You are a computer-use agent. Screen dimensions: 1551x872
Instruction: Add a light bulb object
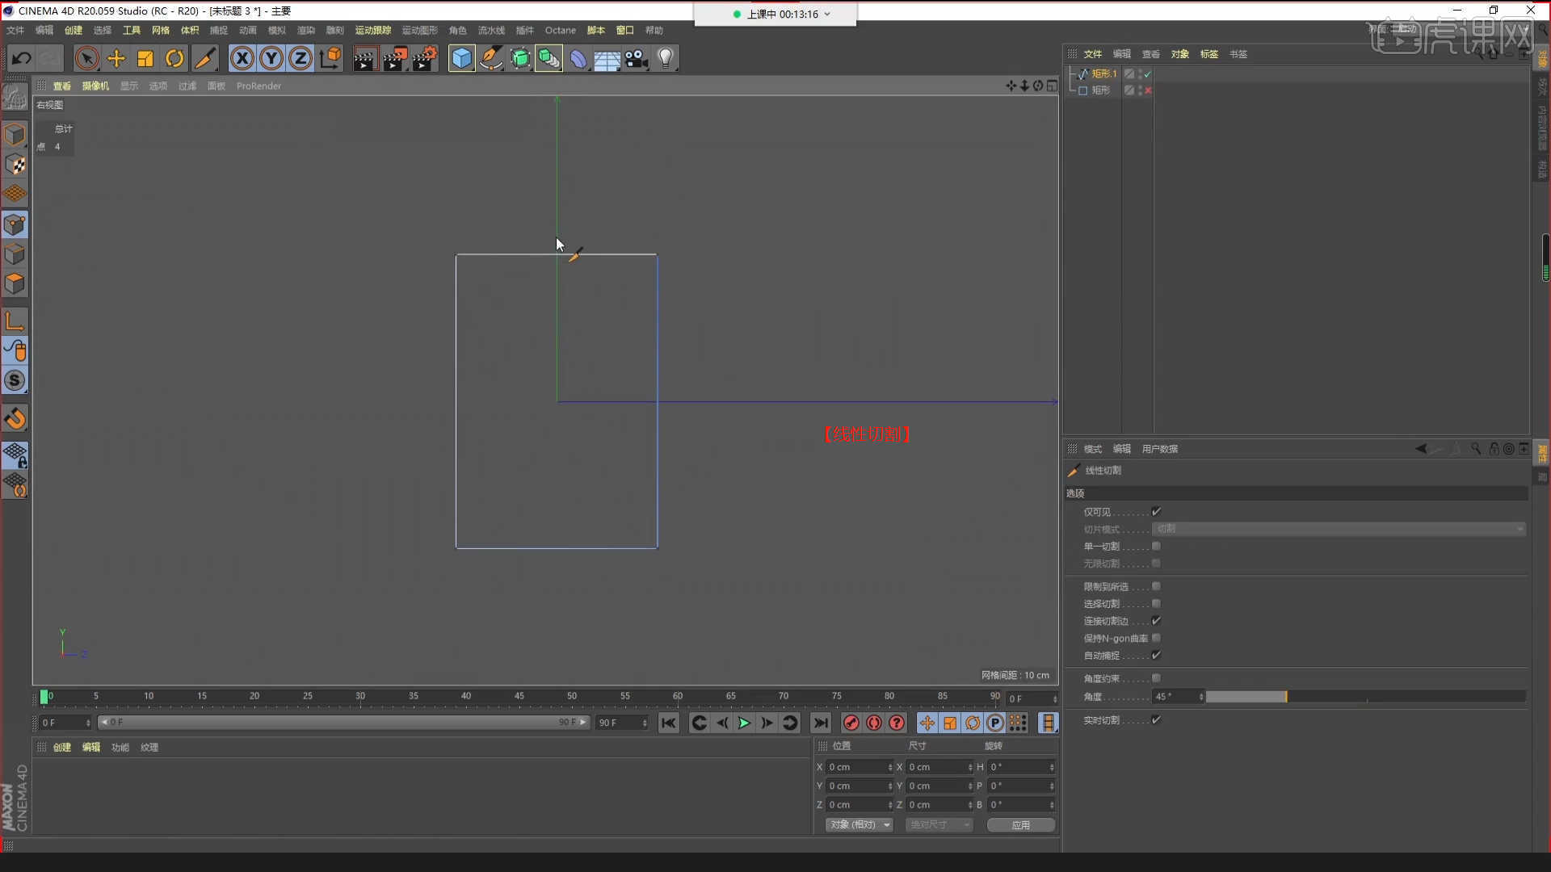[666, 58]
